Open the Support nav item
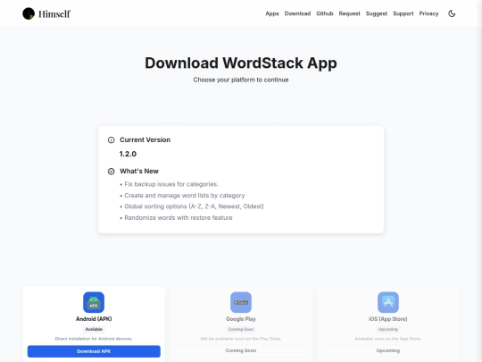The height and width of the screenshot is (362, 482). (403, 13)
